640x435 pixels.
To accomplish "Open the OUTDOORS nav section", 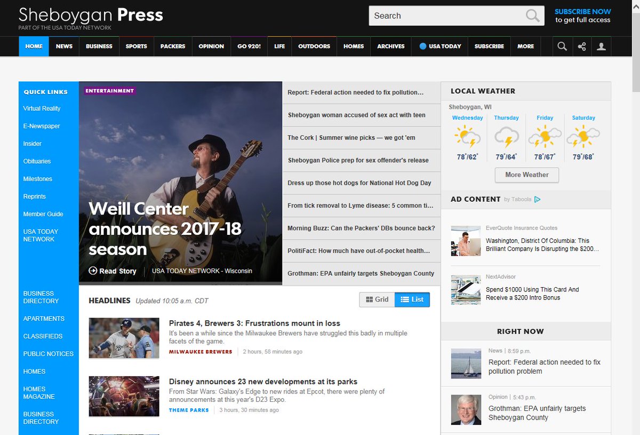I will tap(314, 46).
